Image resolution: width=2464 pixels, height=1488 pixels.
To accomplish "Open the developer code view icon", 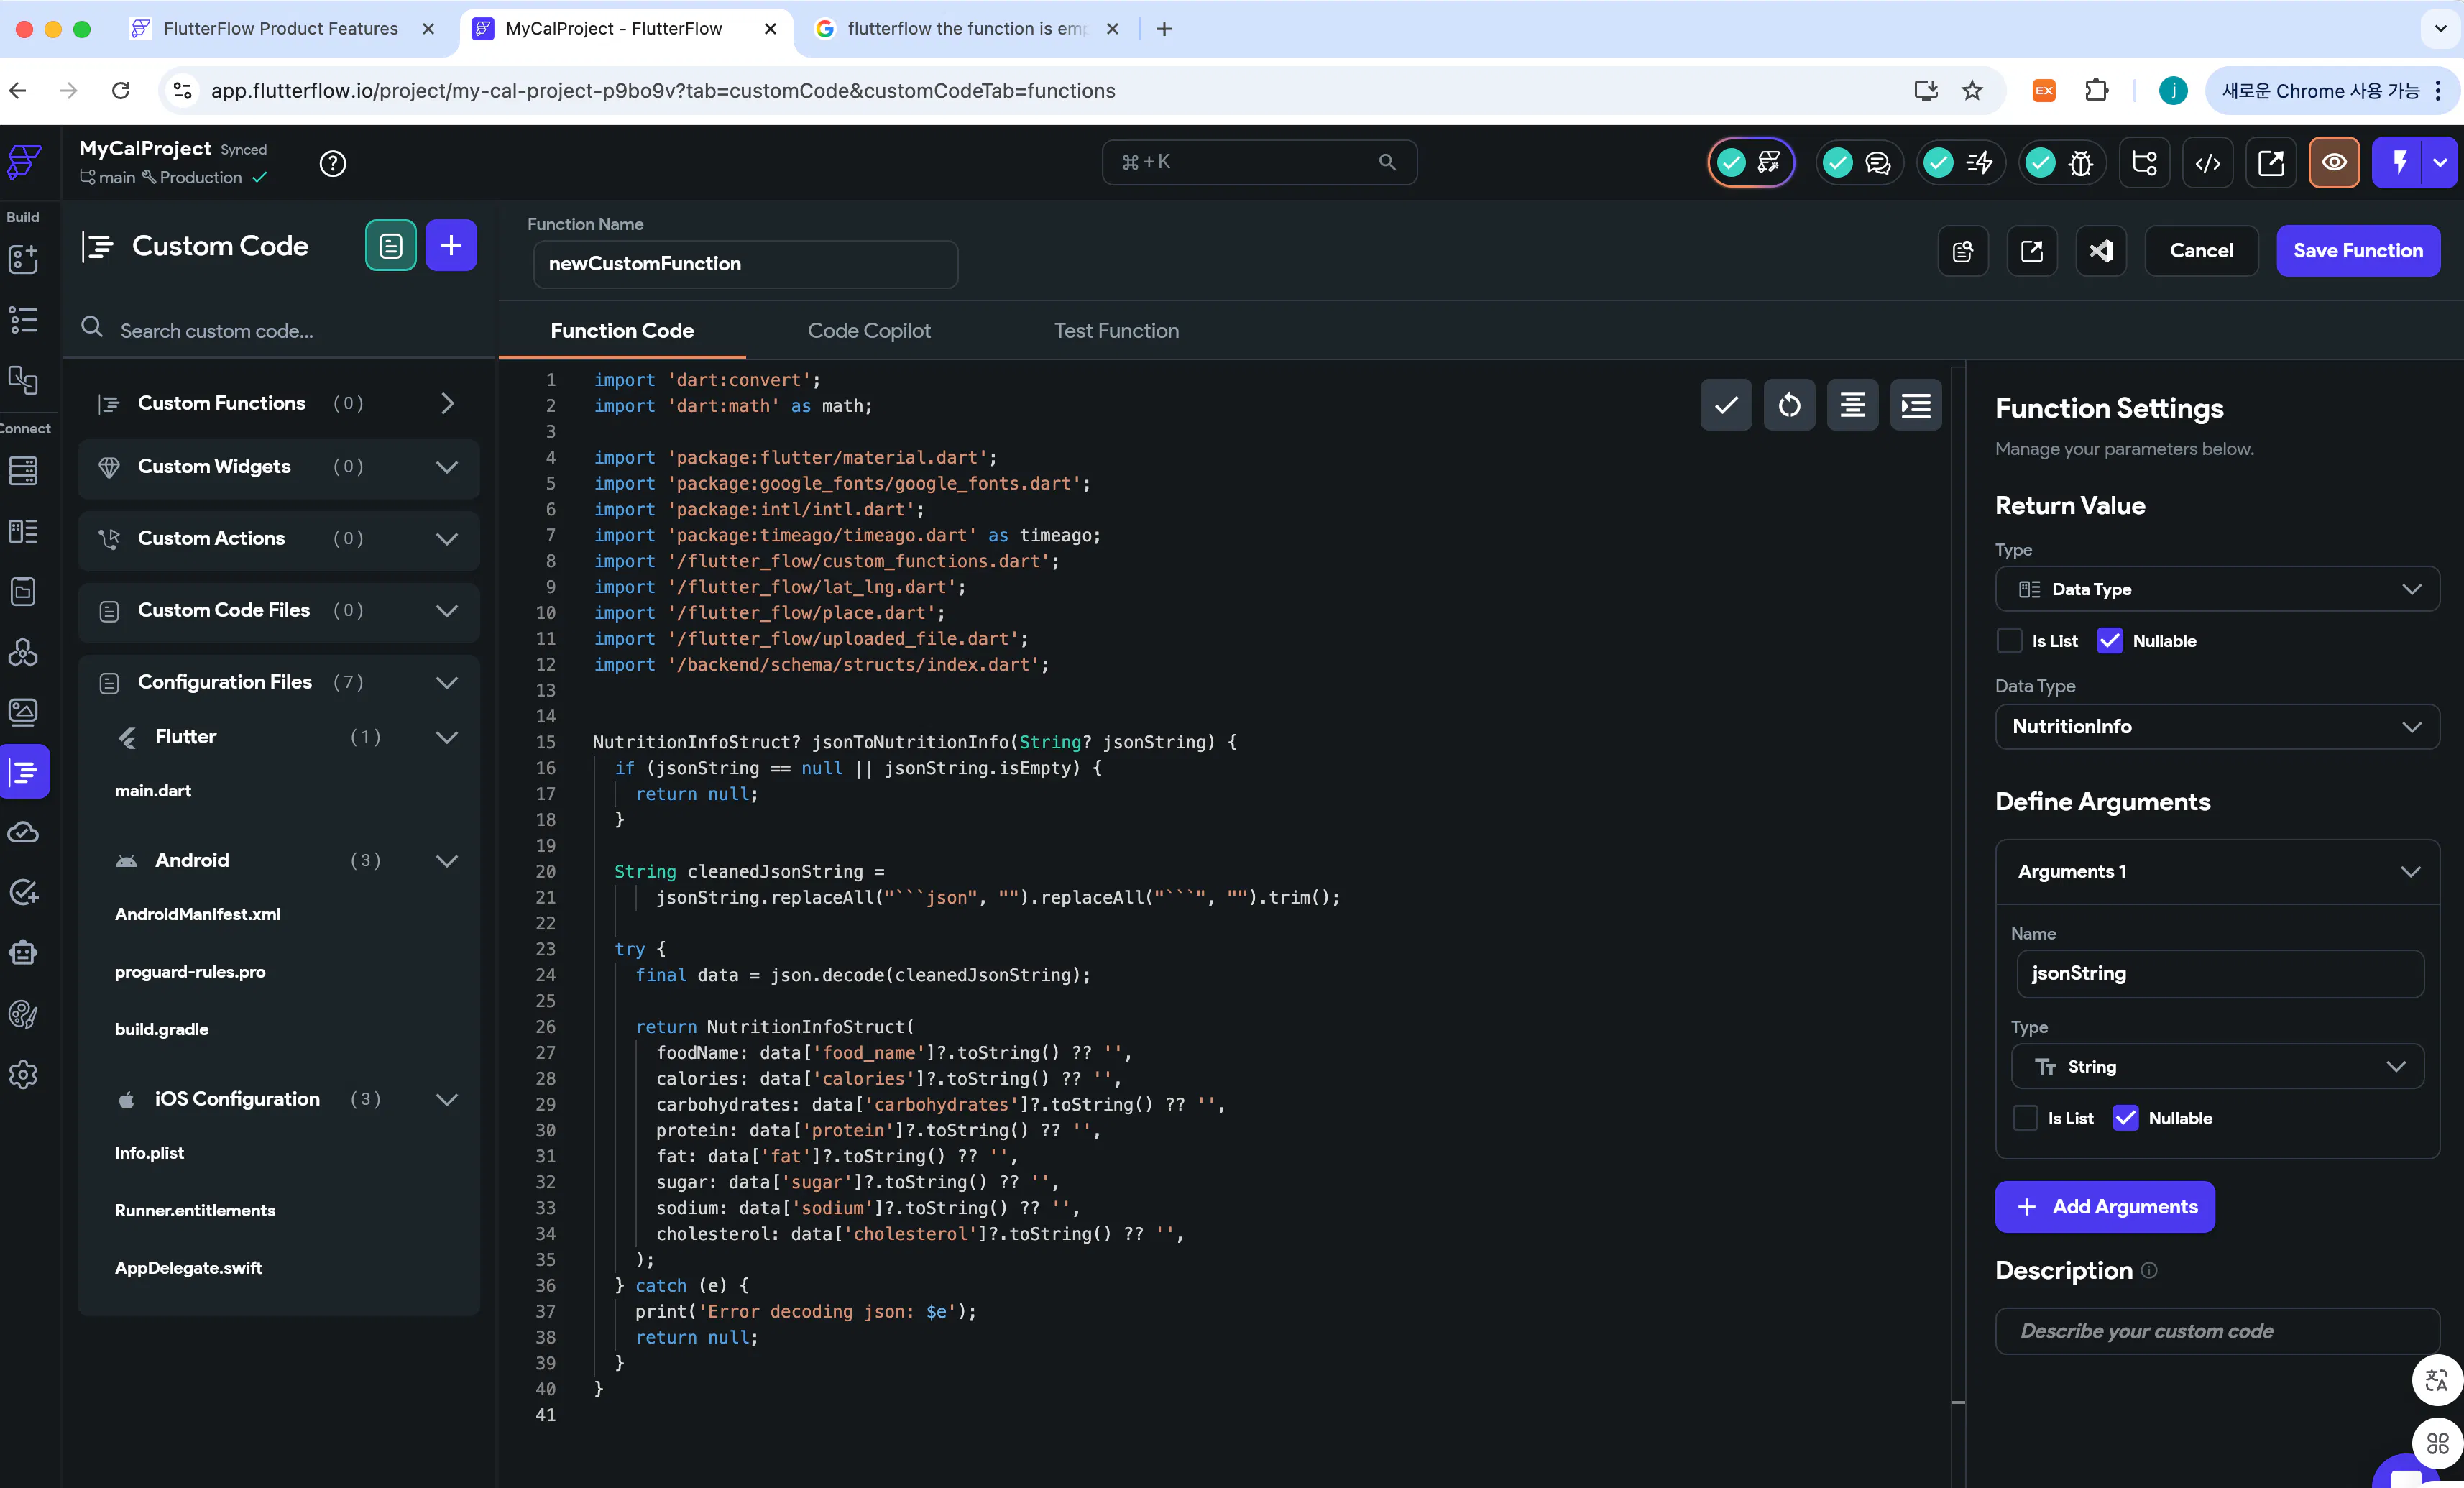I will (2208, 162).
